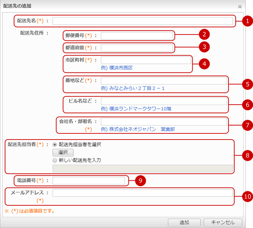Click the 郵便番号 postal code field
Image resolution: width=253 pixels, height=228 pixels.
137,35
